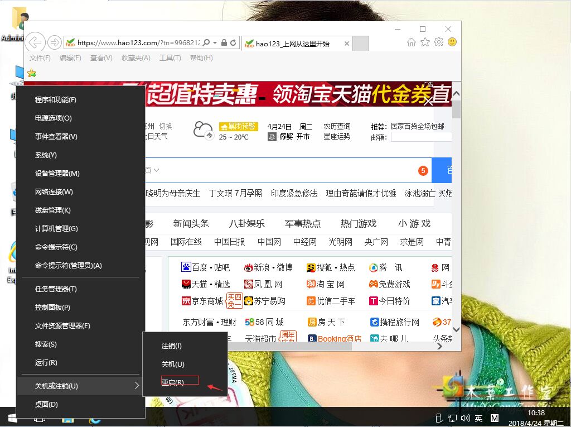Open 新闻头条 category link
This screenshot has height=427, width=571.
pyautogui.click(x=191, y=223)
